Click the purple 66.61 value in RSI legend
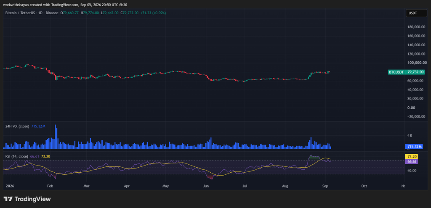431x208 pixels. tap(35, 156)
